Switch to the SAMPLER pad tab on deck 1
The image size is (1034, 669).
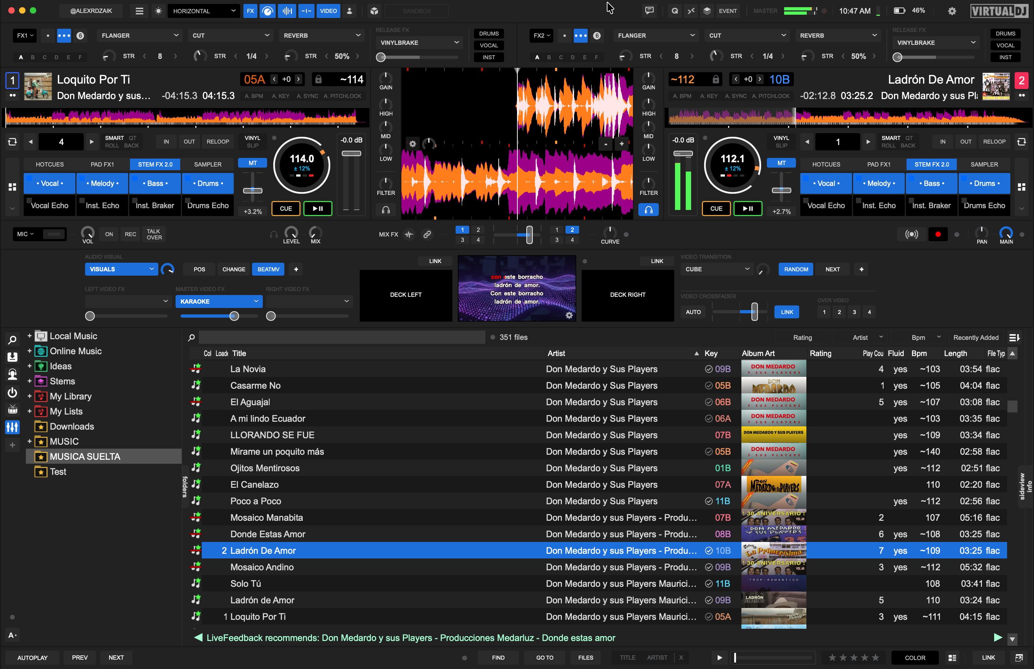click(207, 165)
